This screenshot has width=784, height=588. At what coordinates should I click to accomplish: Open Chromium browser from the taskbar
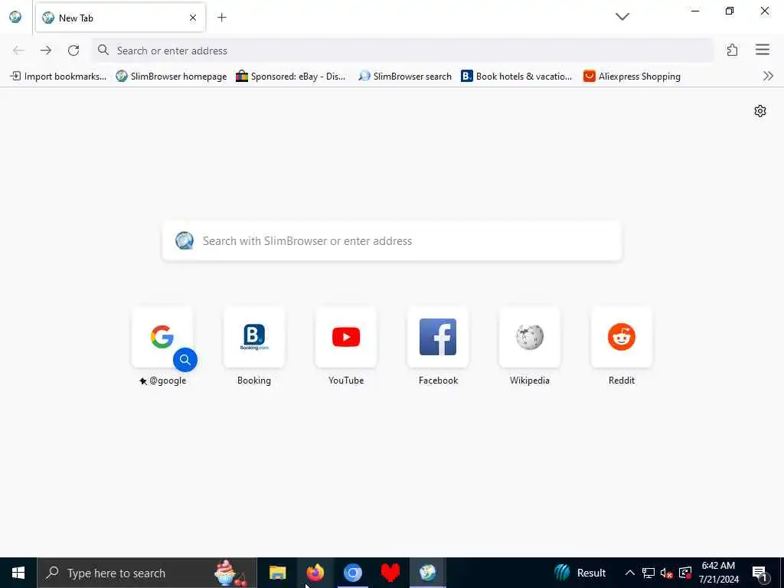coord(352,573)
